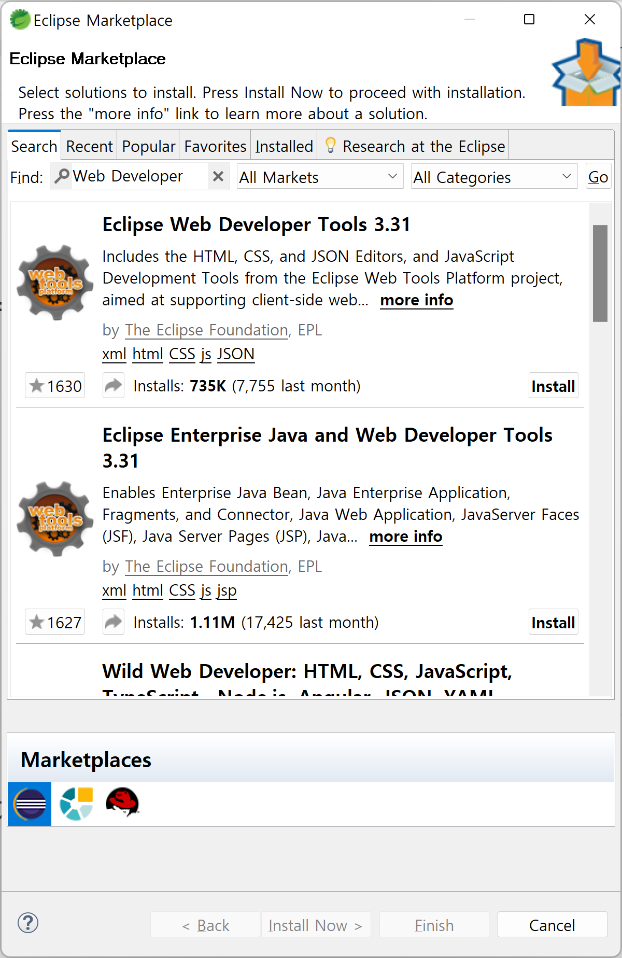Open the All Categories dropdown
This screenshot has width=622, height=958.
click(x=494, y=177)
